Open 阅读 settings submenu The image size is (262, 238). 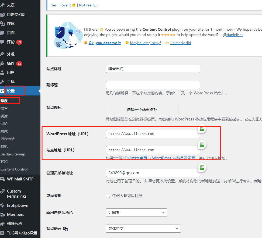[x=4, y=116]
